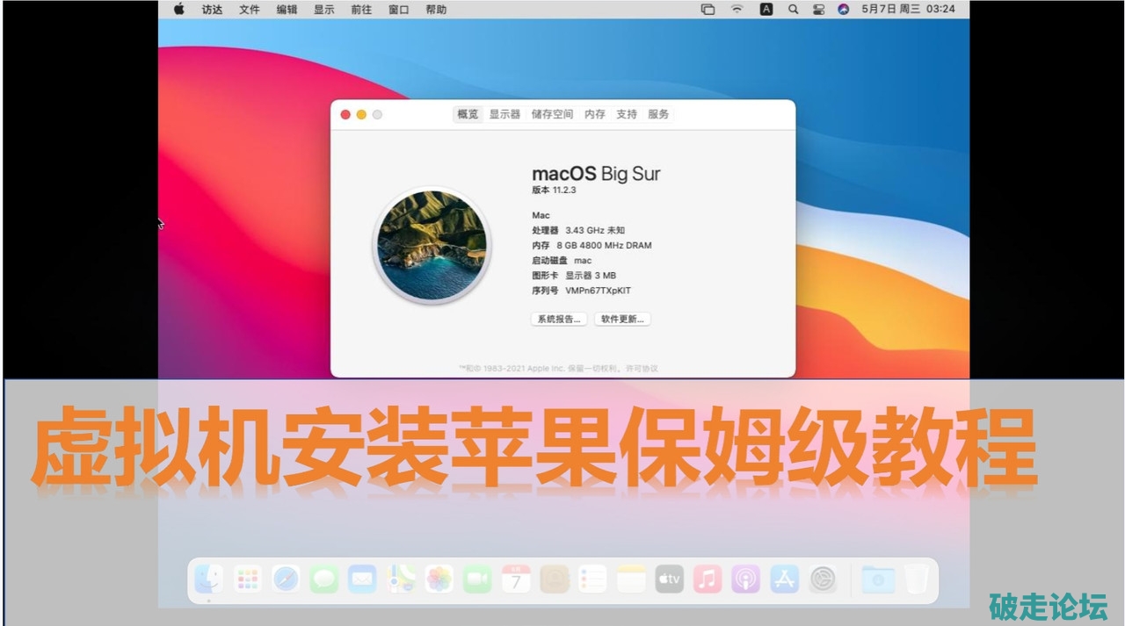Image resolution: width=1125 pixels, height=626 pixels.
Task: Open the 文件 menu
Action: [250, 10]
